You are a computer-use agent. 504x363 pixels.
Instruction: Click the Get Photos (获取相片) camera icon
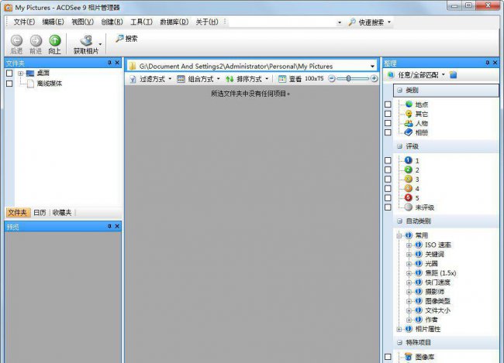pyautogui.click(x=86, y=41)
